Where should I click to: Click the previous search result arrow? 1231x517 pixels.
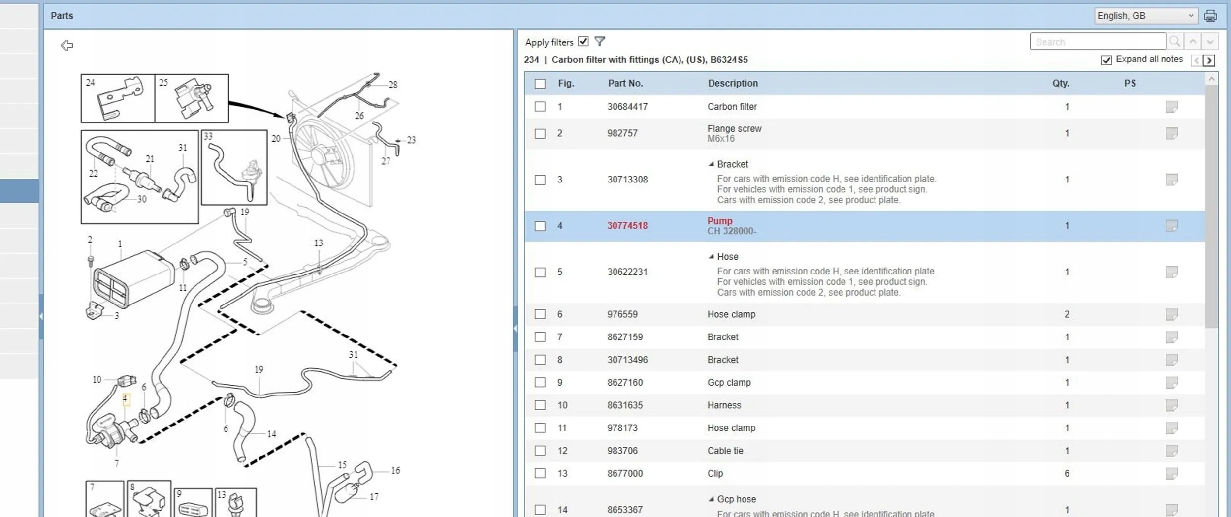tap(1193, 42)
